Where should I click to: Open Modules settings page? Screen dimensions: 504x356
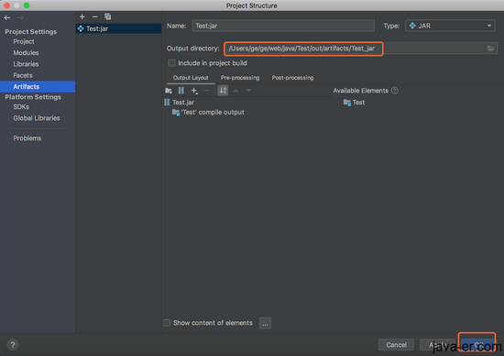(26, 53)
